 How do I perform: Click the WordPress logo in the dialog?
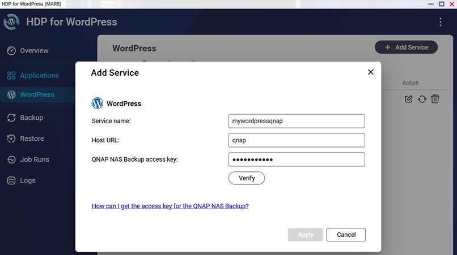coord(98,103)
